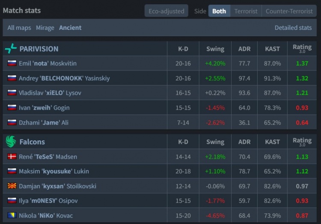
Task: Switch to the Mirage map tab
Action: [45, 28]
